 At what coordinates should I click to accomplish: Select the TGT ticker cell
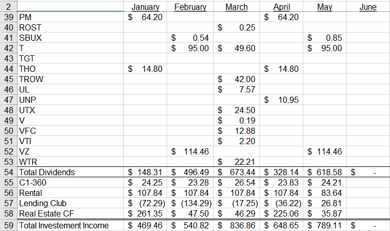point(70,58)
